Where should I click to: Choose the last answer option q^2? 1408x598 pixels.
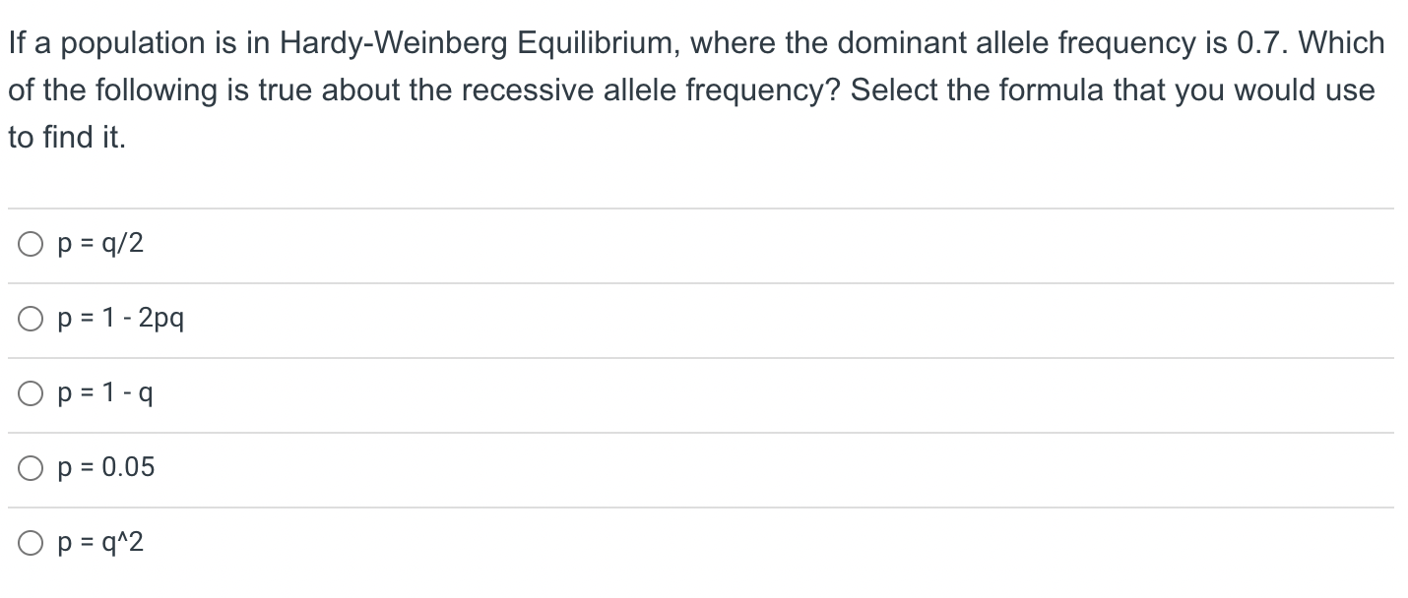click(x=30, y=541)
